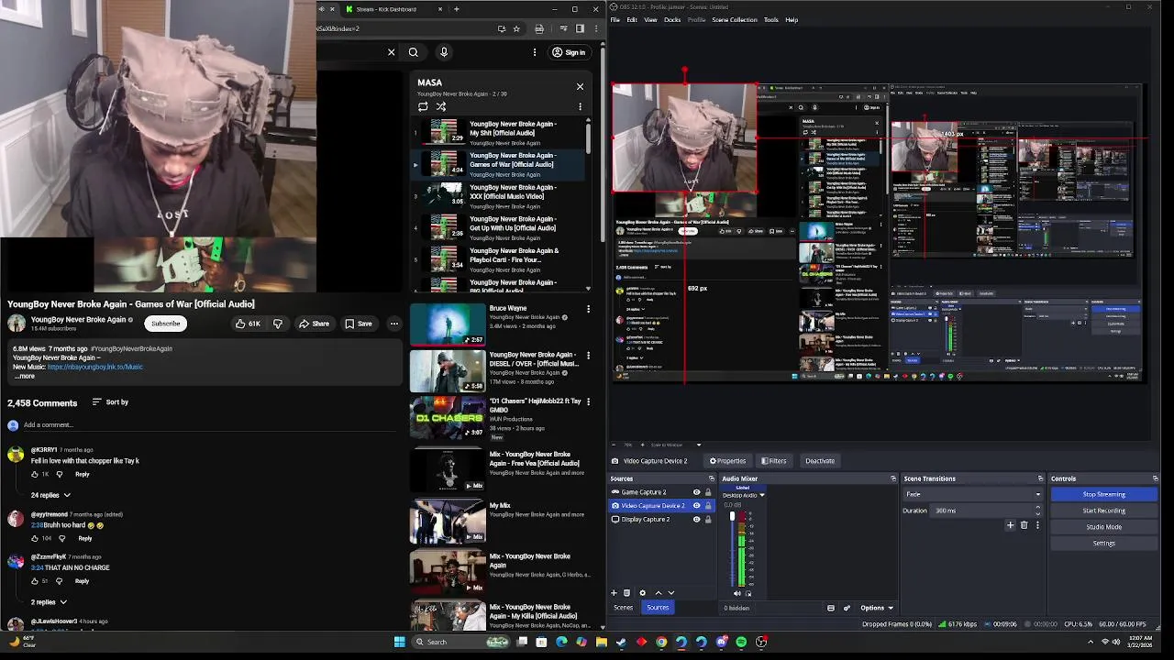Open OBS Edit menu
Image resolution: width=1174 pixels, height=660 pixels.
coord(632,19)
